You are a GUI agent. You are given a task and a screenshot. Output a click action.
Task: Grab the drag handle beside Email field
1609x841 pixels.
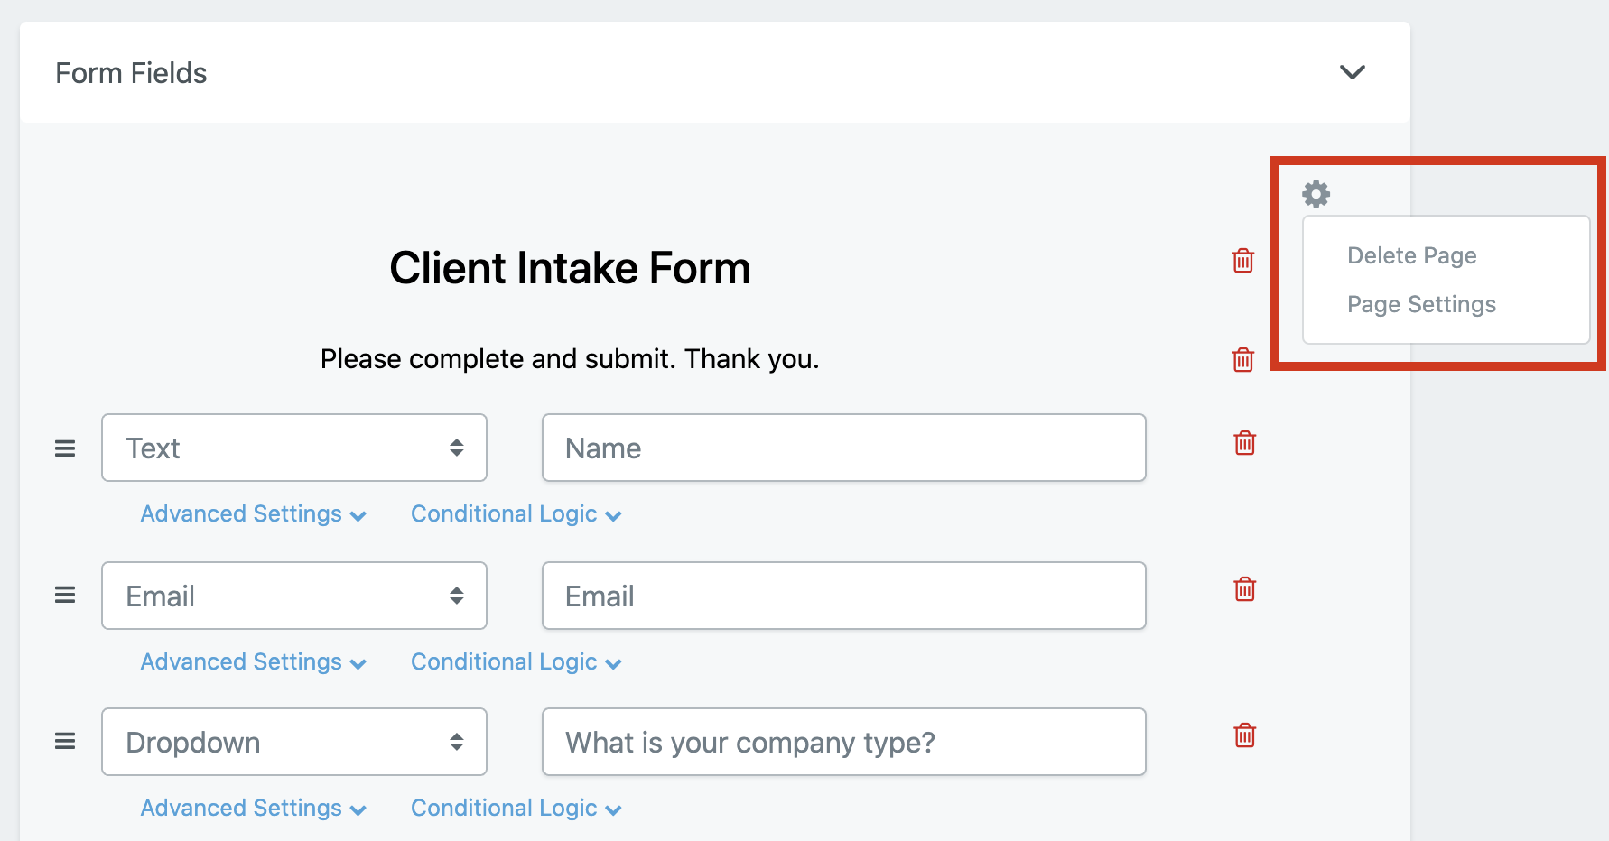[x=65, y=595]
